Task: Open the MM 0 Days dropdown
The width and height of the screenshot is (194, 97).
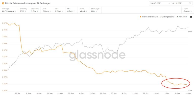Action: coord(71,10)
